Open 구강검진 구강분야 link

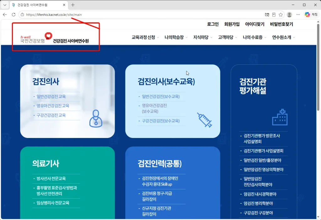[258, 213]
